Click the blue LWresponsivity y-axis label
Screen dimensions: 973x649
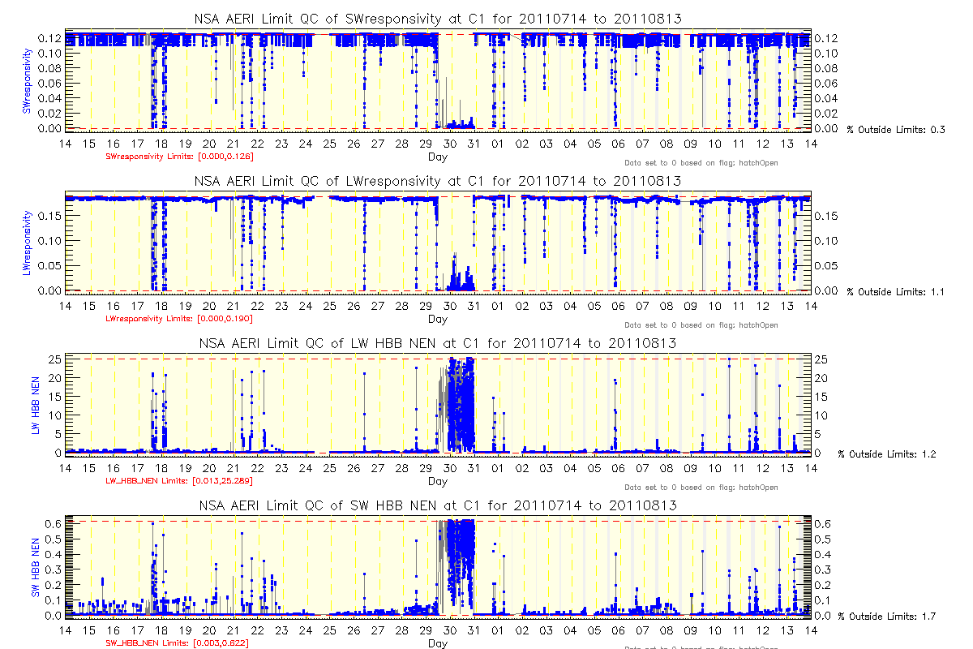click(27, 243)
